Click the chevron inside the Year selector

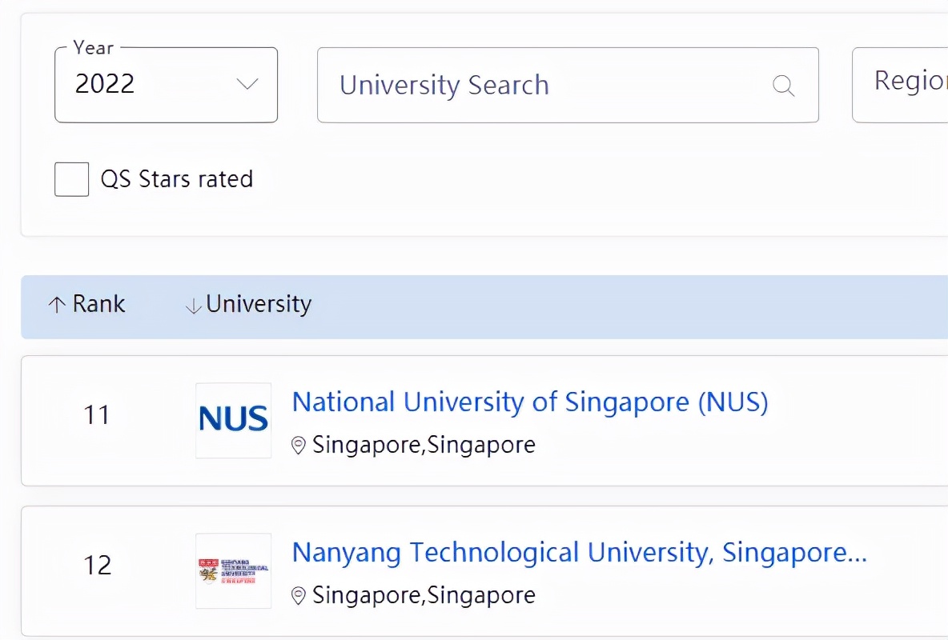[247, 84]
